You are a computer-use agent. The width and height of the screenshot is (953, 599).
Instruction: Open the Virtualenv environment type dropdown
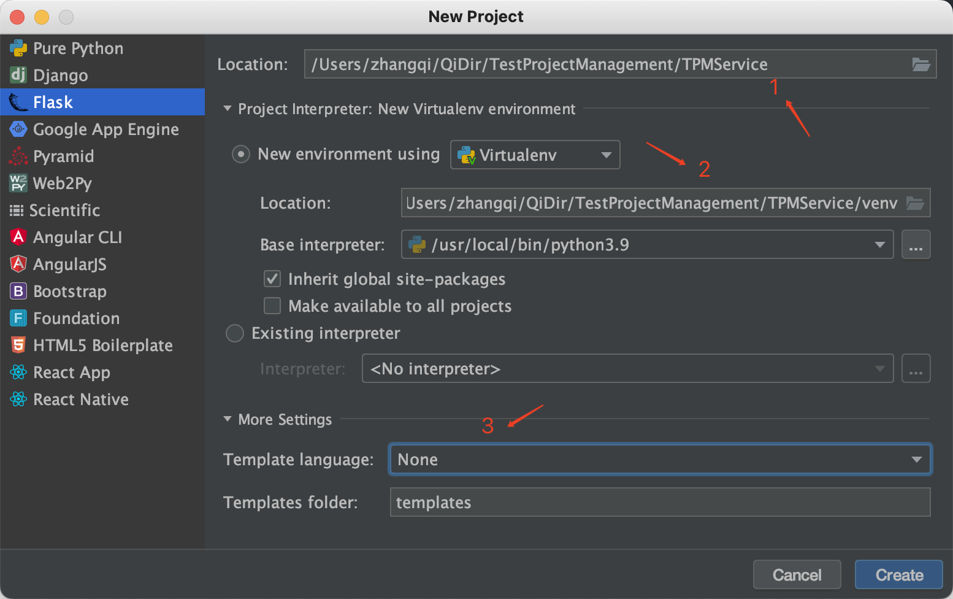[x=535, y=155]
